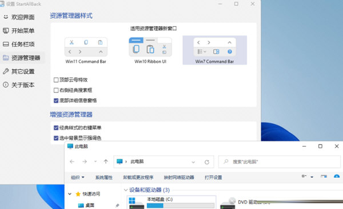343x209 pixels.
Task: Click the wrench icon beside 其它设置
Action: [x=6, y=71]
